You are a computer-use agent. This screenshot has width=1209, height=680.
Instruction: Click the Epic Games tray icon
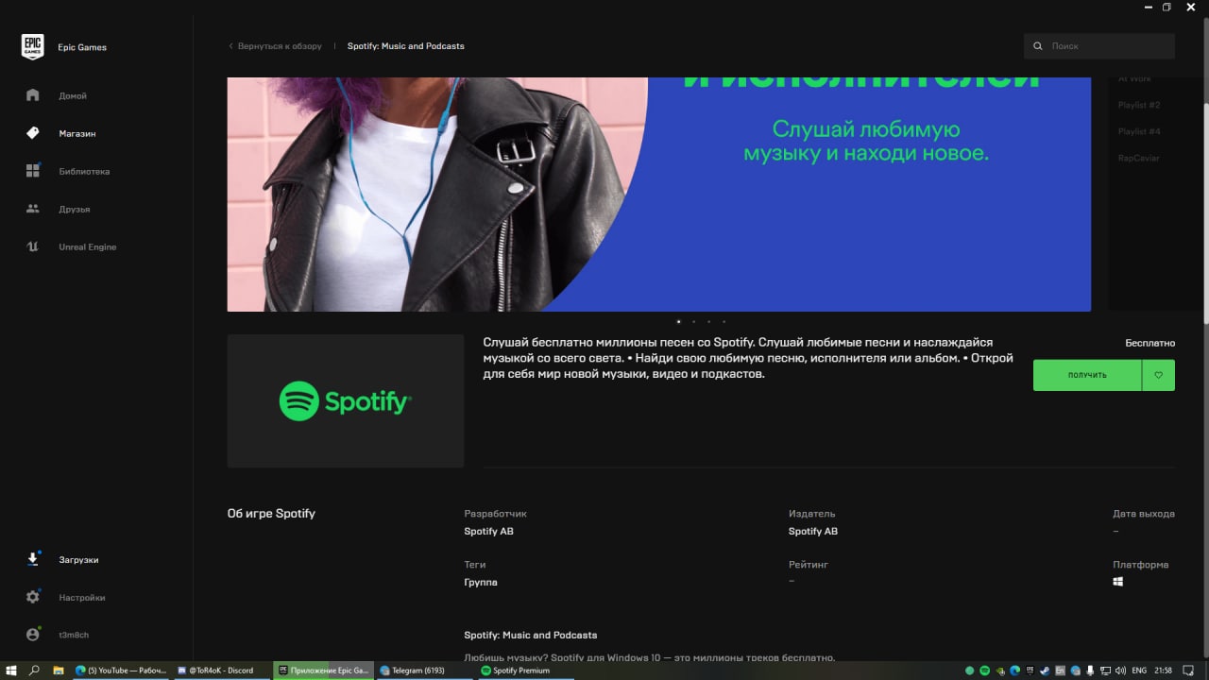coord(1030,671)
